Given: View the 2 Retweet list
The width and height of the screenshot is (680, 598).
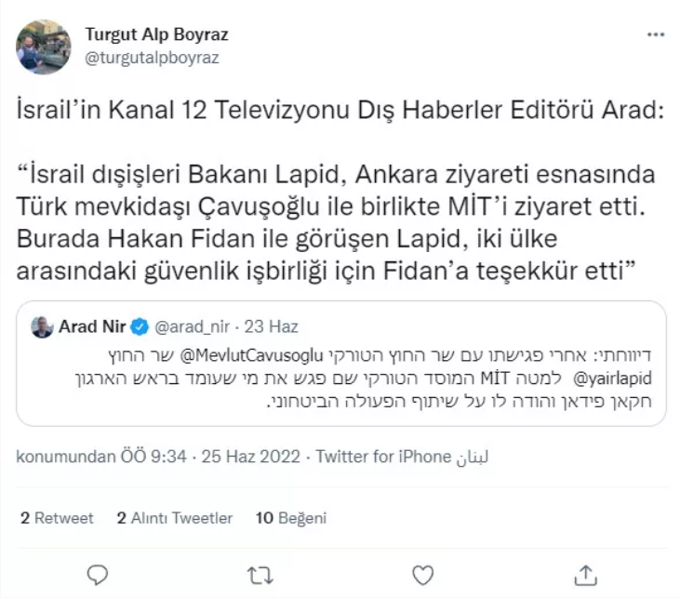Looking at the screenshot, I should 57,518.
